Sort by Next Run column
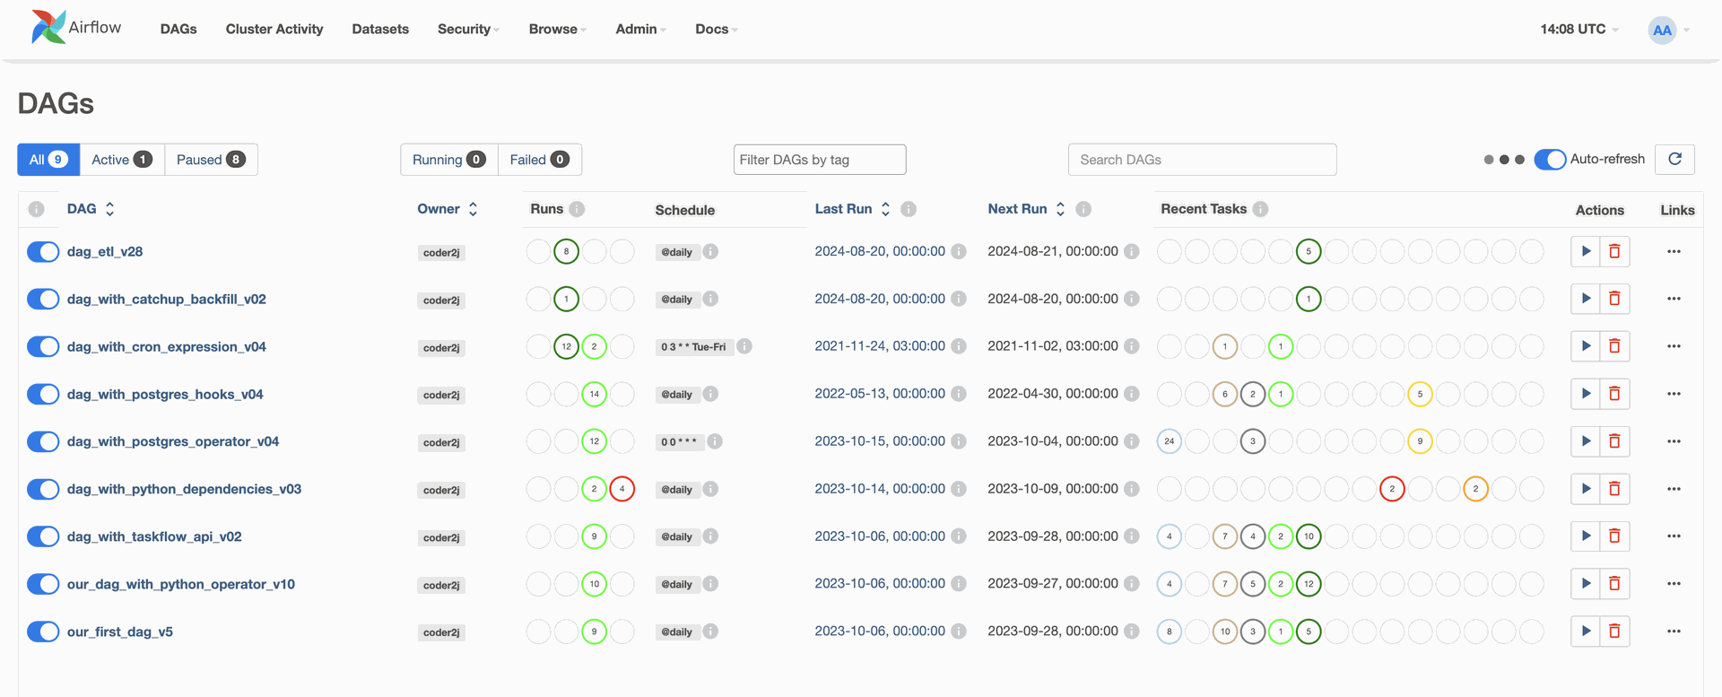Image resolution: width=1722 pixels, height=697 pixels. click(1026, 209)
